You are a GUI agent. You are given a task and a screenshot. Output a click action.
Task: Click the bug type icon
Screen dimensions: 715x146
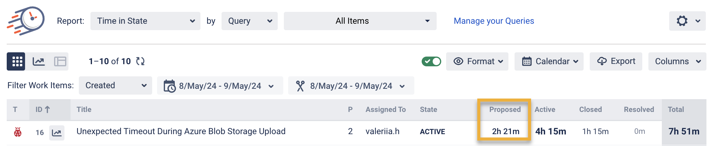click(x=18, y=132)
